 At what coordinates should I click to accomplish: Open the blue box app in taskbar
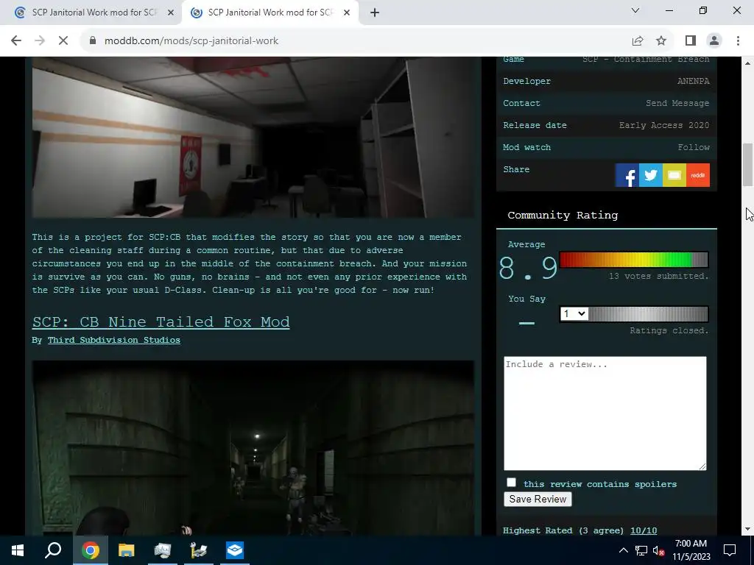[x=235, y=550]
